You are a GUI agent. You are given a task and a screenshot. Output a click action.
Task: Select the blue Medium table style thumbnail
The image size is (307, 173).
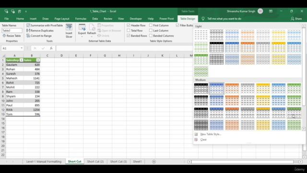(216, 88)
